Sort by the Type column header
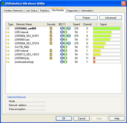Image resolution: width=127 pixels, height=123 pixels. 10,24
